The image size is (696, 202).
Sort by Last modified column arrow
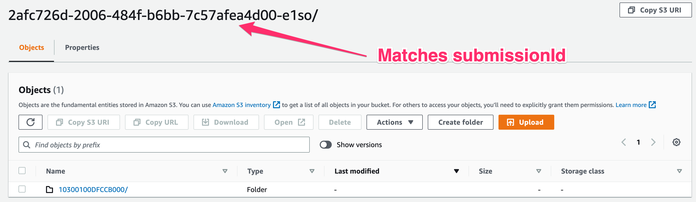point(456,171)
